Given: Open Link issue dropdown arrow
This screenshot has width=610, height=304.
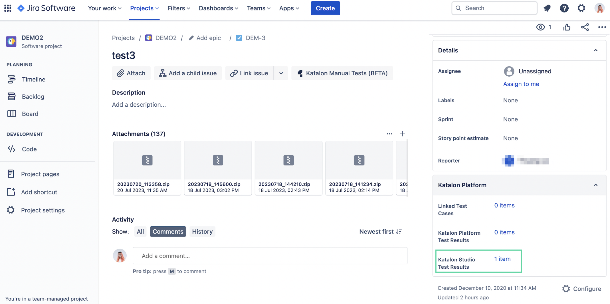Looking at the screenshot, I should 281,73.
